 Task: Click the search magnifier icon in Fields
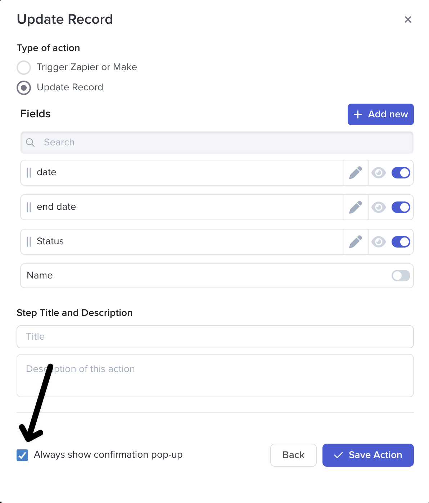(x=31, y=142)
